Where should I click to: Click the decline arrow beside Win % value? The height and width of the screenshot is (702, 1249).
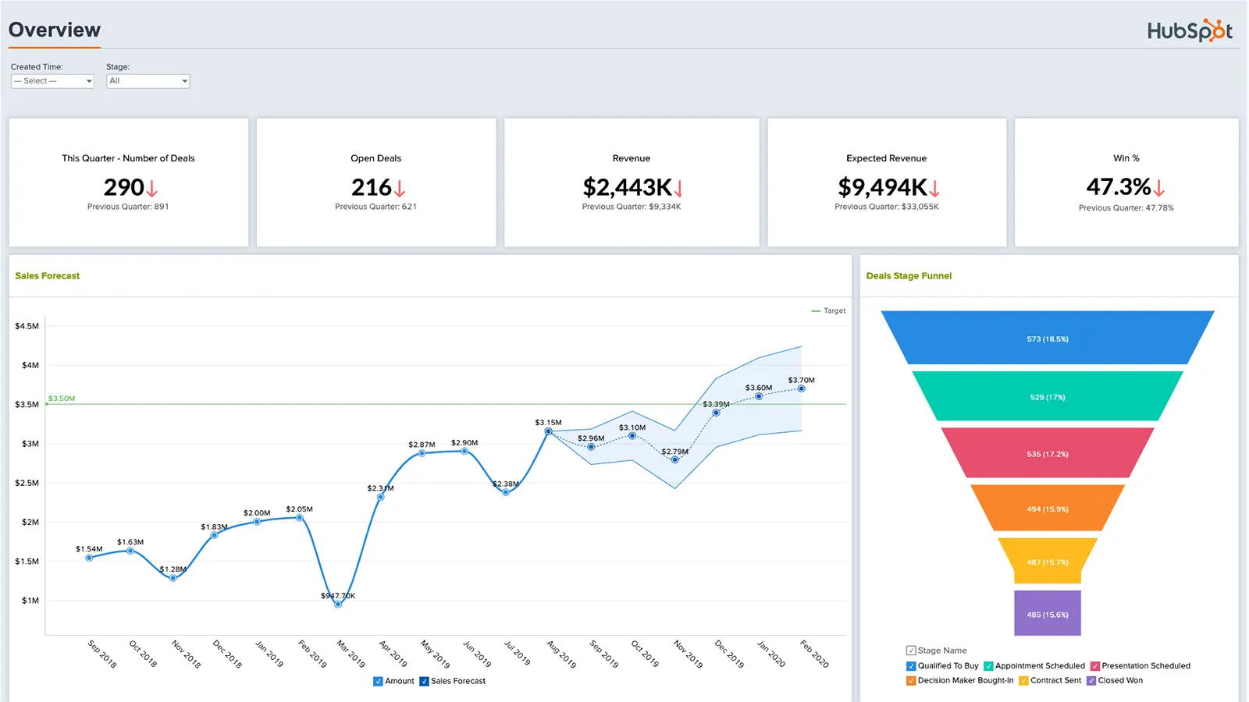1159,188
